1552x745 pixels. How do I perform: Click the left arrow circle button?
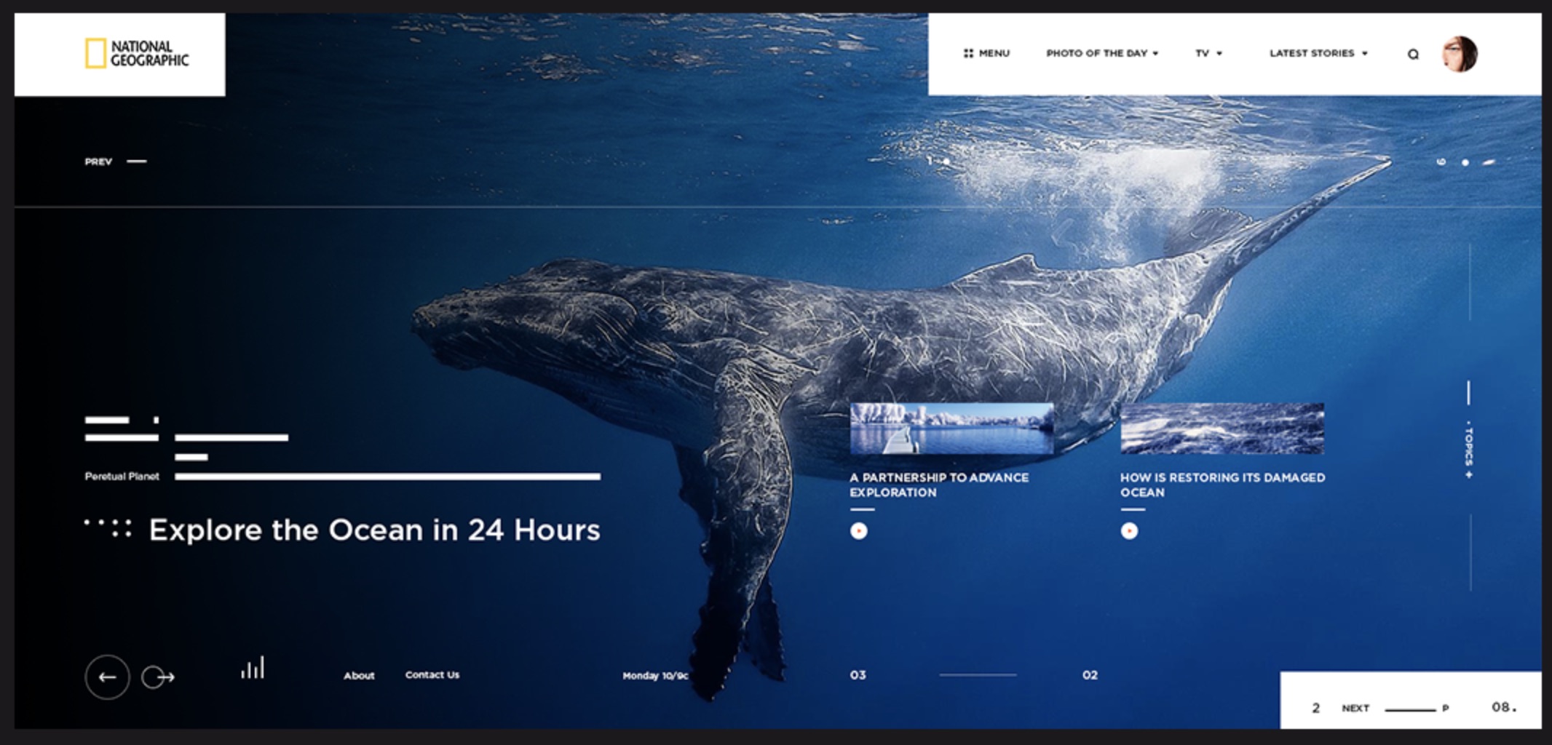(107, 677)
